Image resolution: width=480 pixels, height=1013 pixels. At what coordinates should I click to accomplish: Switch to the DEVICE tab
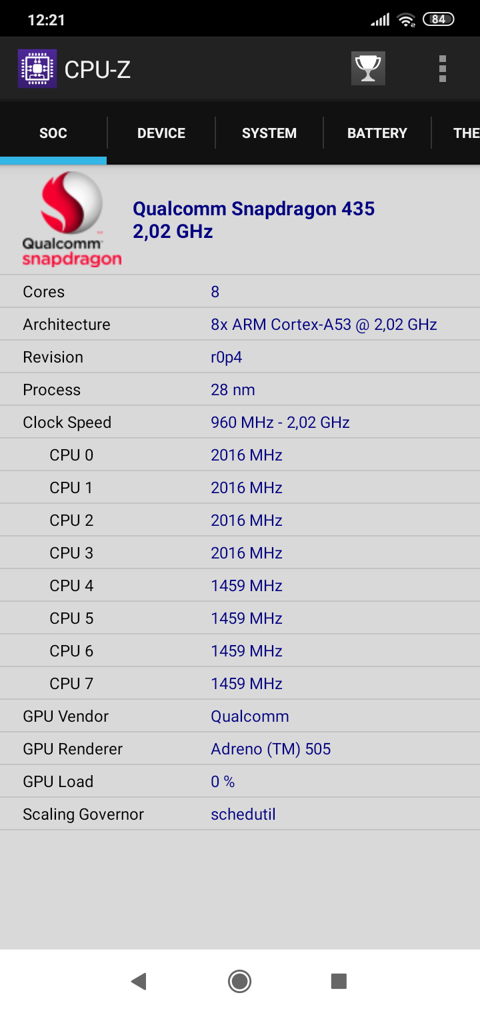[x=161, y=133]
